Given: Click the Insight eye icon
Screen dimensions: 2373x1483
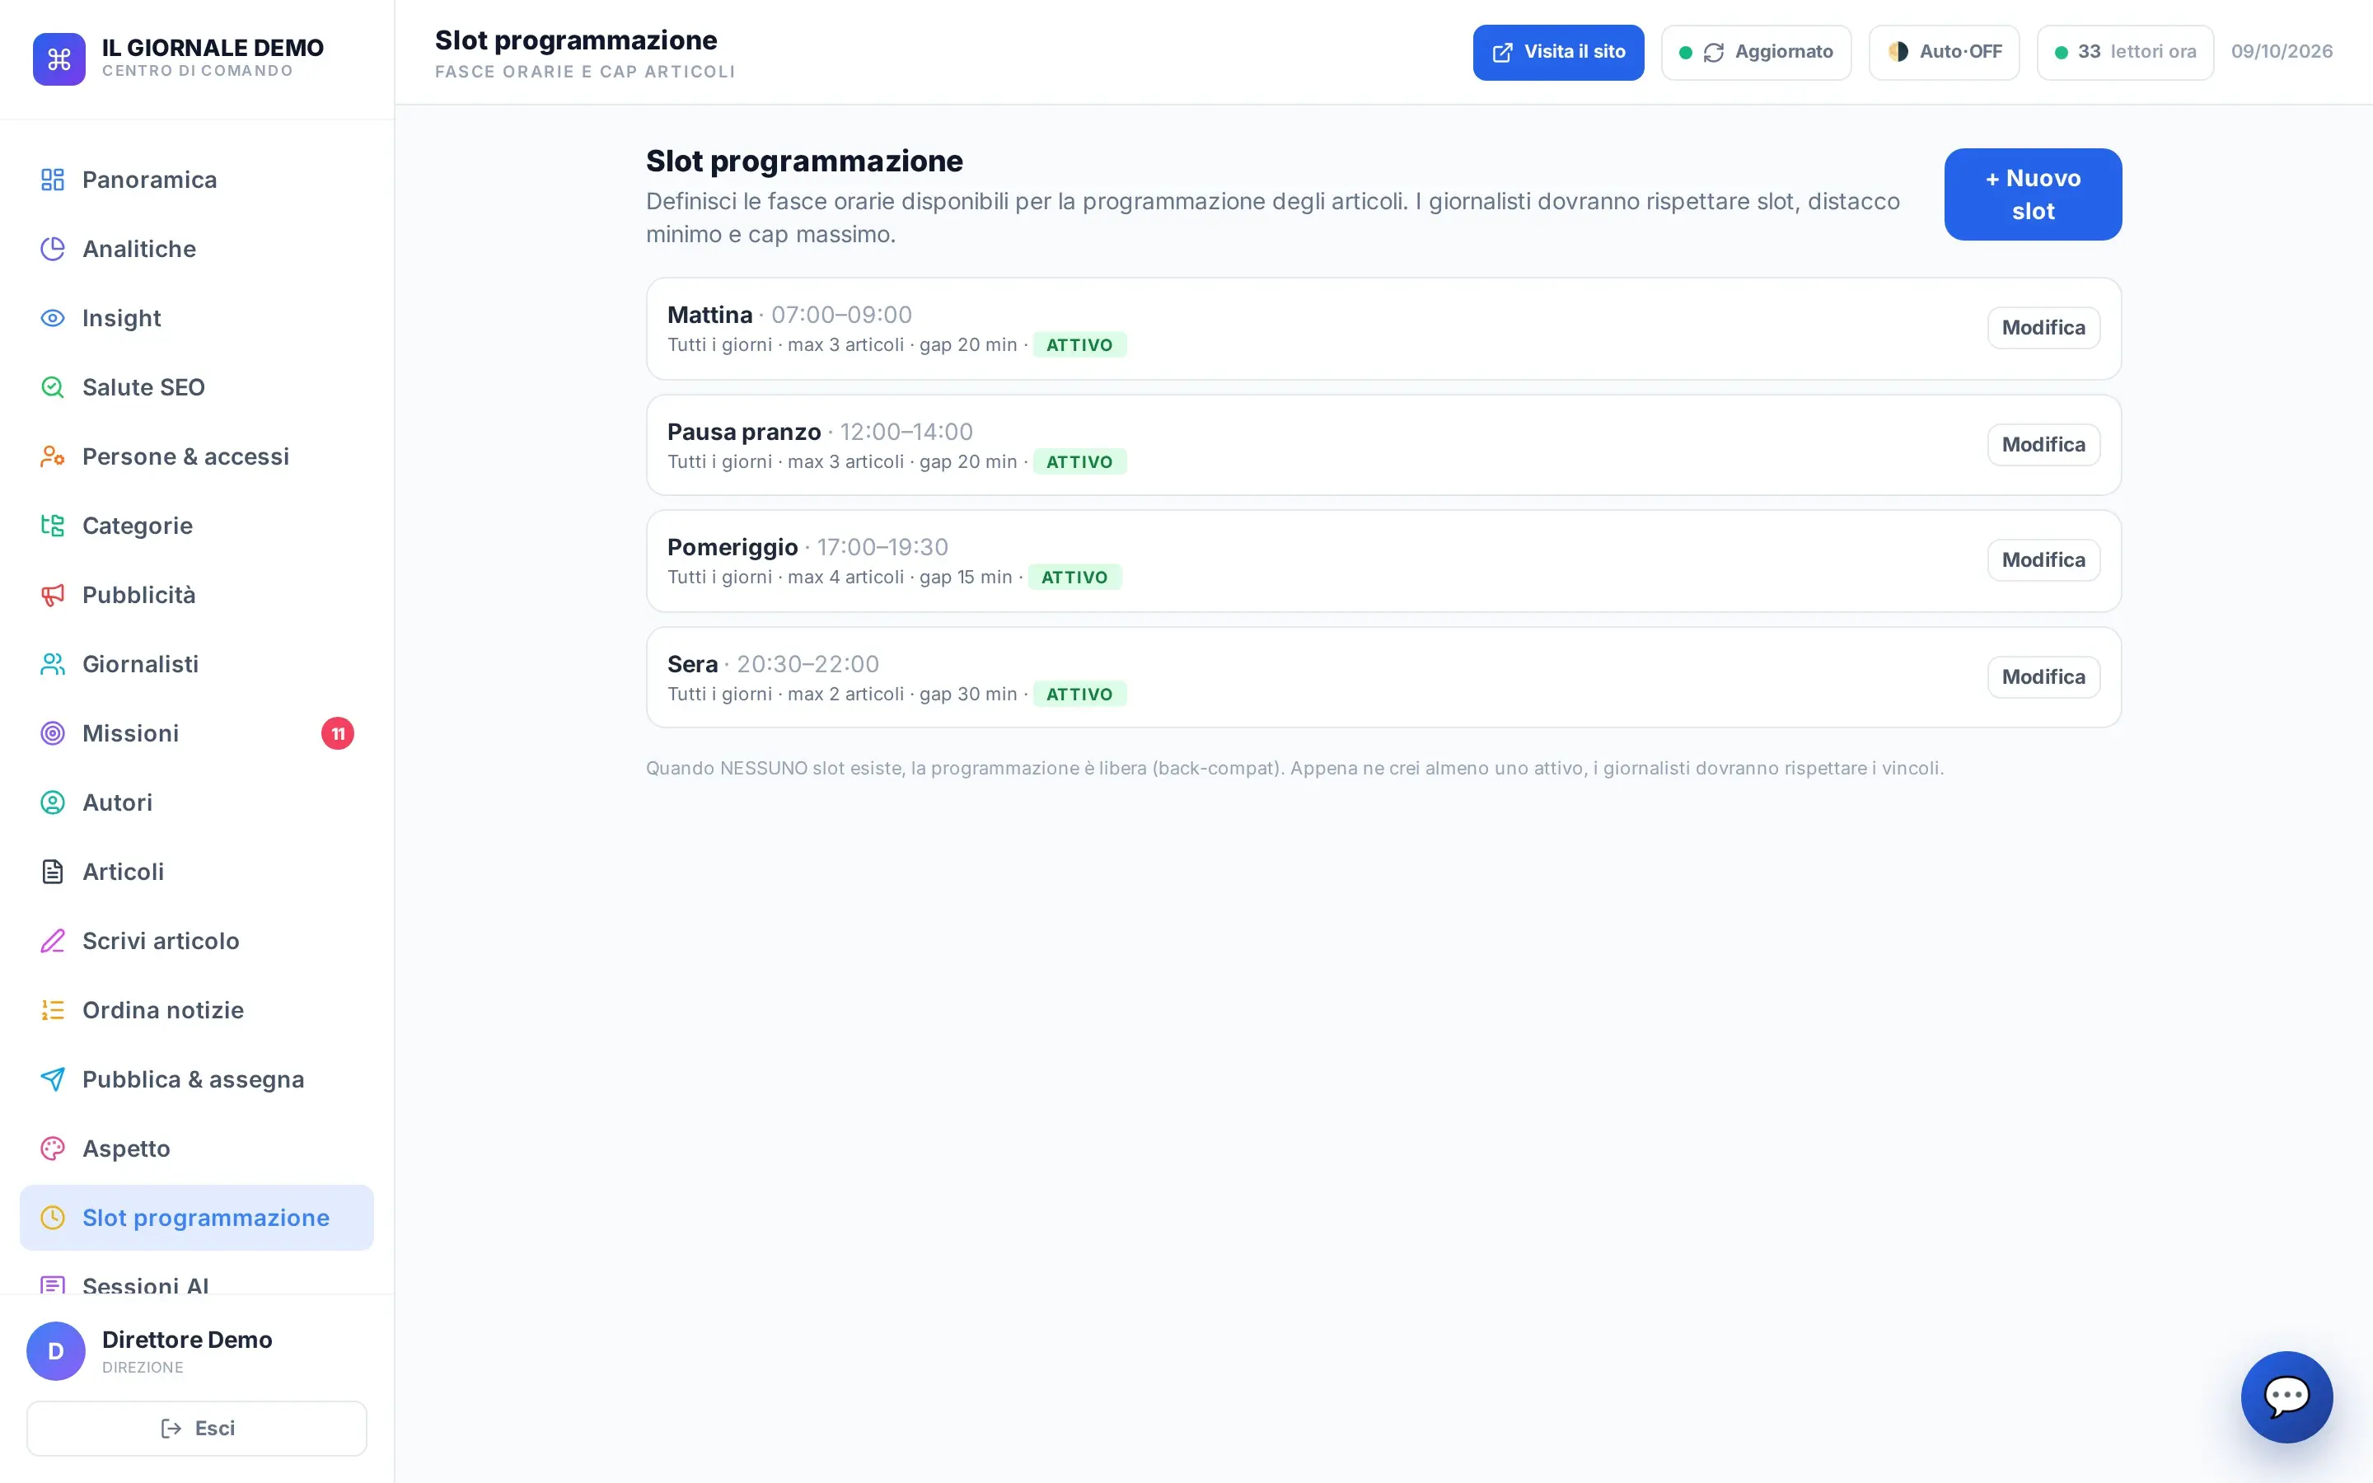Looking at the screenshot, I should (x=53, y=318).
